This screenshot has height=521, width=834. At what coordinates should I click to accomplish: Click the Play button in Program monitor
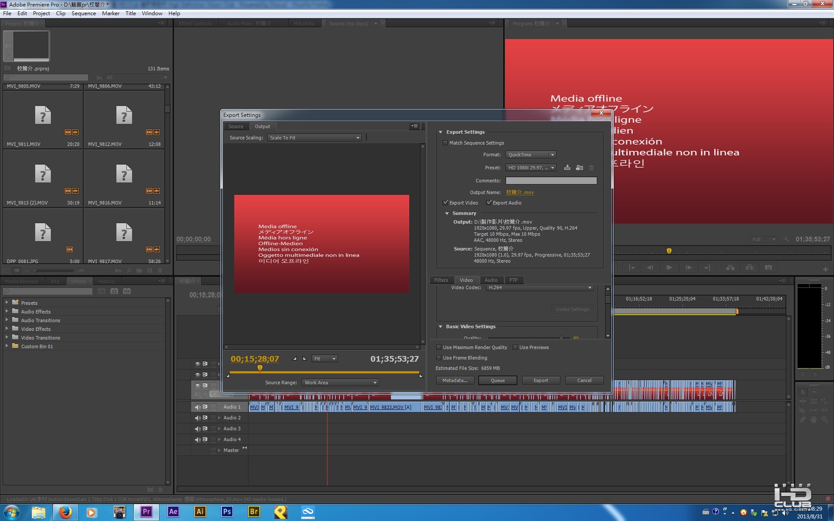(x=669, y=267)
